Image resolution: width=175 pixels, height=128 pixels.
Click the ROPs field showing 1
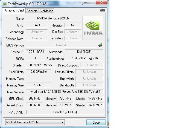[35, 58]
